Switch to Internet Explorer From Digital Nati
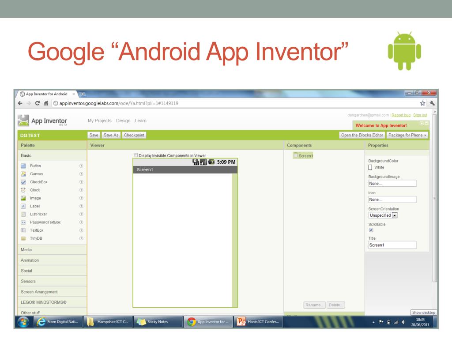The height and width of the screenshot is (339, 452). pos(59,322)
